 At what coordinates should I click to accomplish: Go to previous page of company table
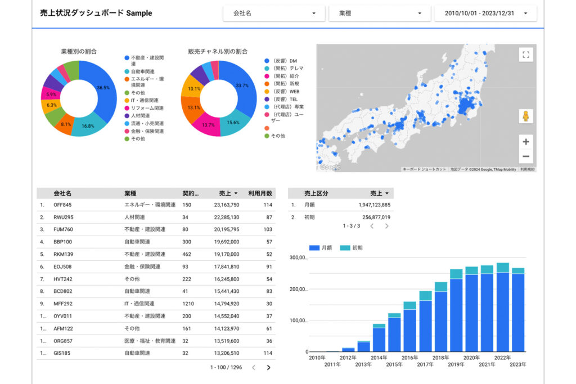coord(254,368)
